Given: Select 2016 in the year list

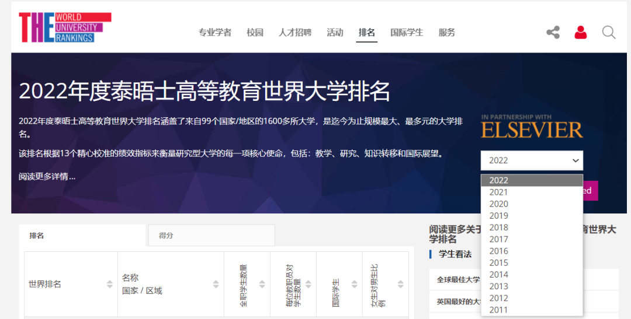Looking at the screenshot, I should click(532, 251).
